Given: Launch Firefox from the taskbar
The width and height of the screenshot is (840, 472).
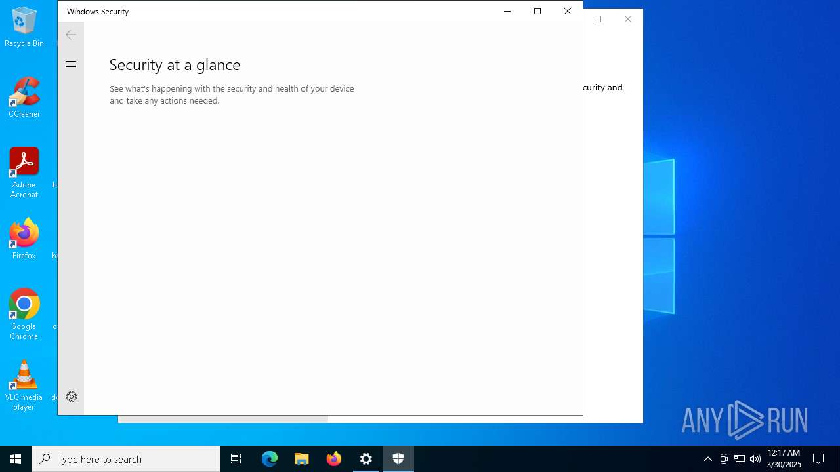Looking at the screenshot, I should (x=334, y=459).
